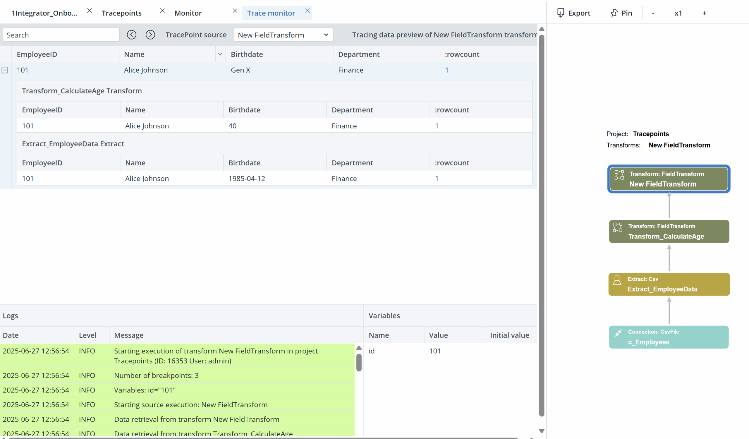Click log 'Variables: id="101"'
Screen dimensions: 749x439
pyautogui.click(x=145, y=390)
